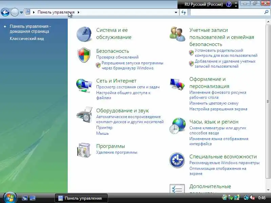Image resolution: width=271 pixels, height=203 pixels.
Task: Click 'Настройка разрешения экрана' link
Action: pos(218,109)
